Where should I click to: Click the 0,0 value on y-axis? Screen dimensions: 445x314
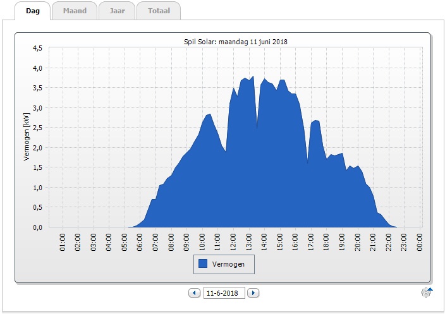[x=37, y=227]
